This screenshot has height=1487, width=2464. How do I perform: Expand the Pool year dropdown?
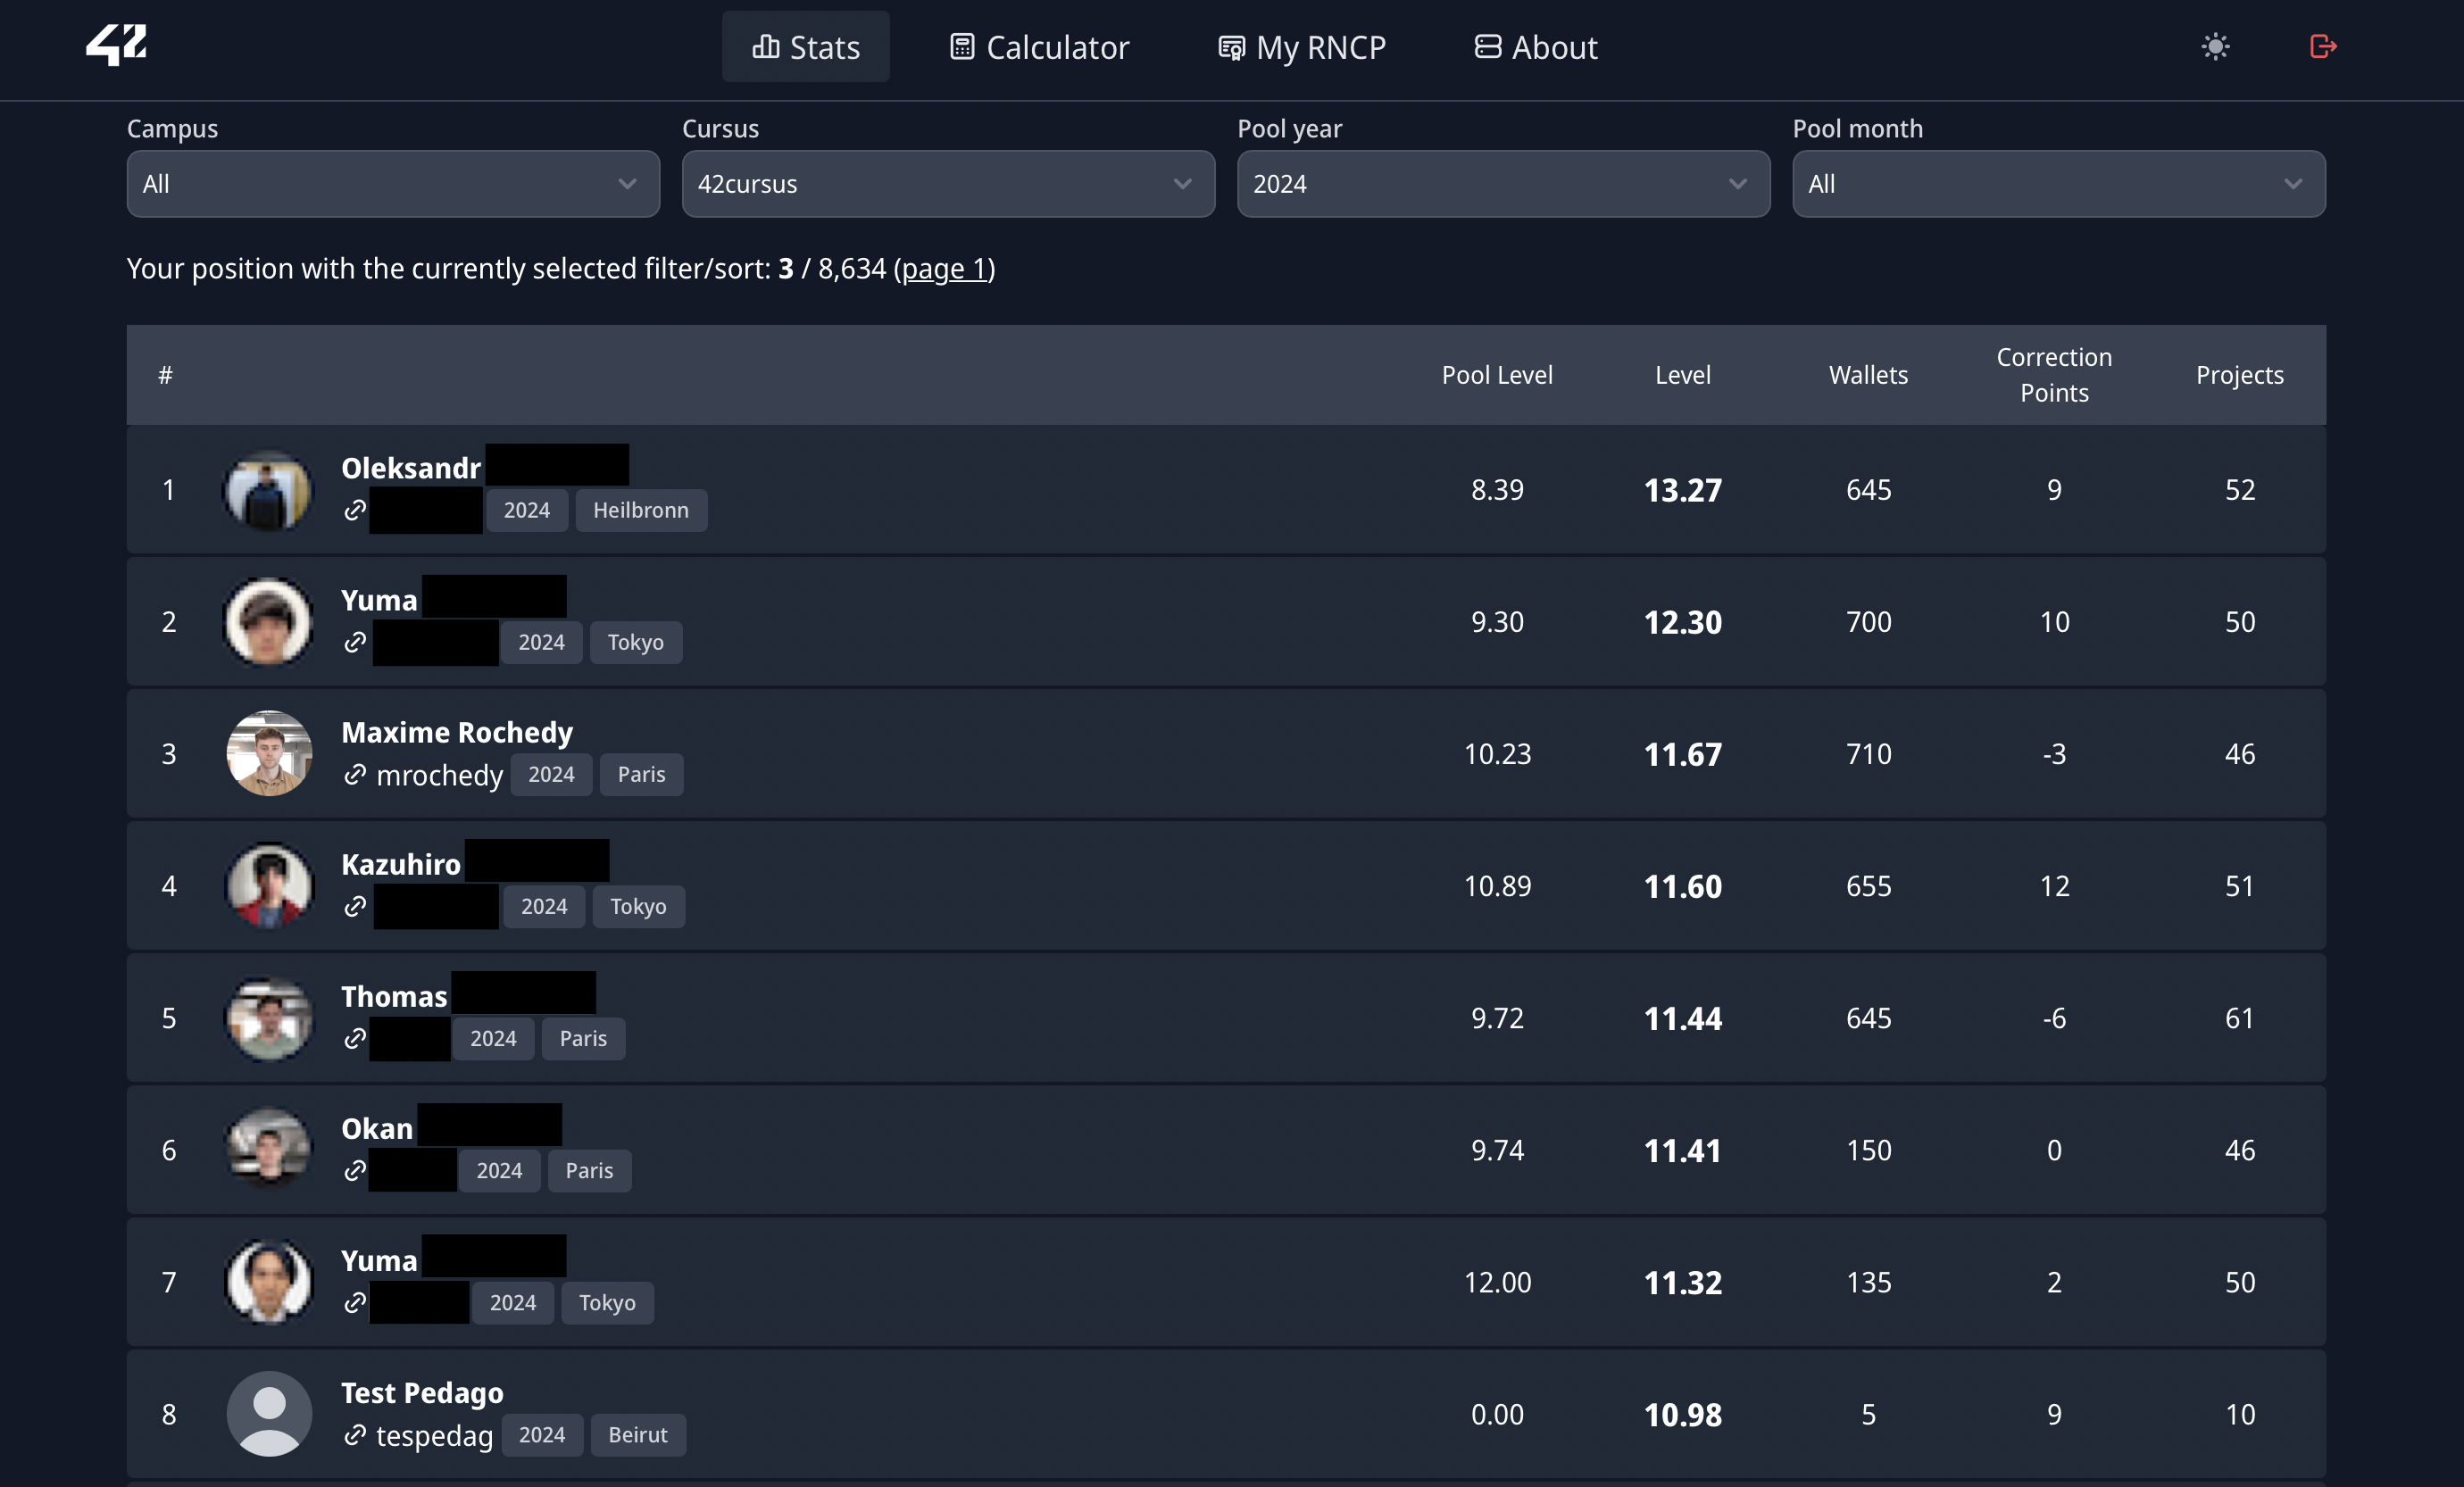(1502, 184)
